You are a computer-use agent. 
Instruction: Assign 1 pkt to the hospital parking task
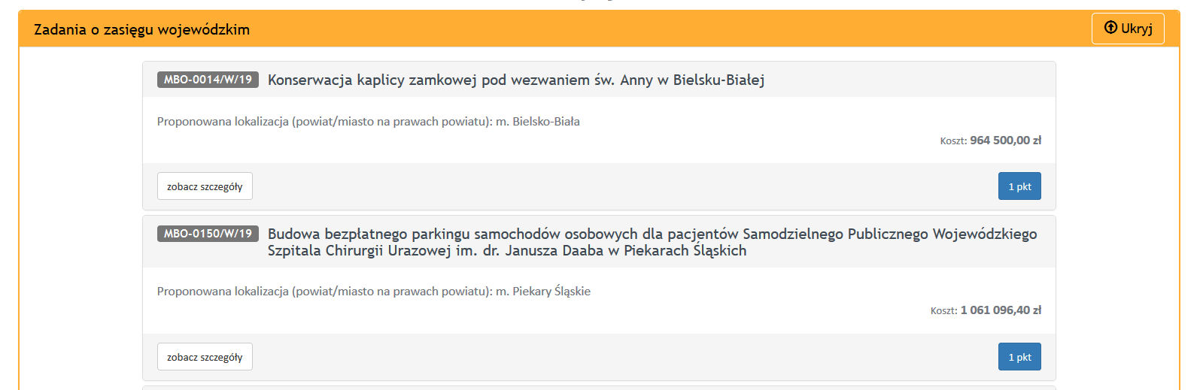pos(1019,357)
